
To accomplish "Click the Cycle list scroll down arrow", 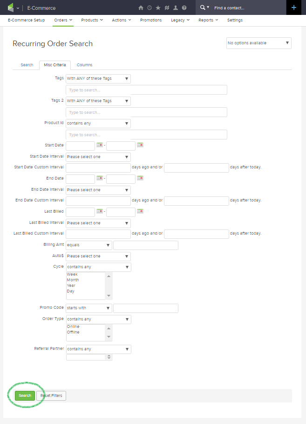I will pos(109,296).
